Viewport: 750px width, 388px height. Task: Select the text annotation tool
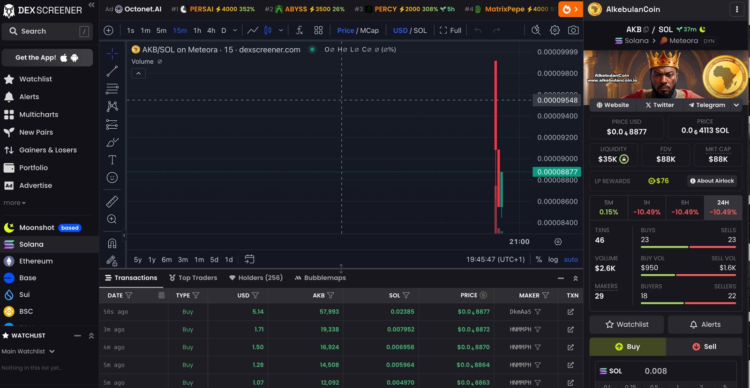(x=112, y=160)
